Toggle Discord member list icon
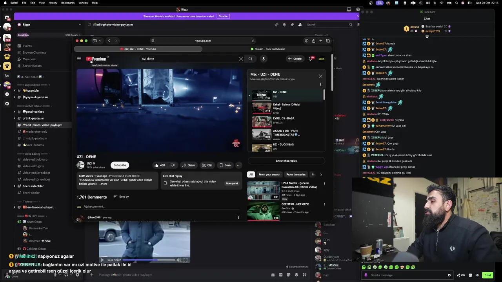 click(x=300, y=24)
